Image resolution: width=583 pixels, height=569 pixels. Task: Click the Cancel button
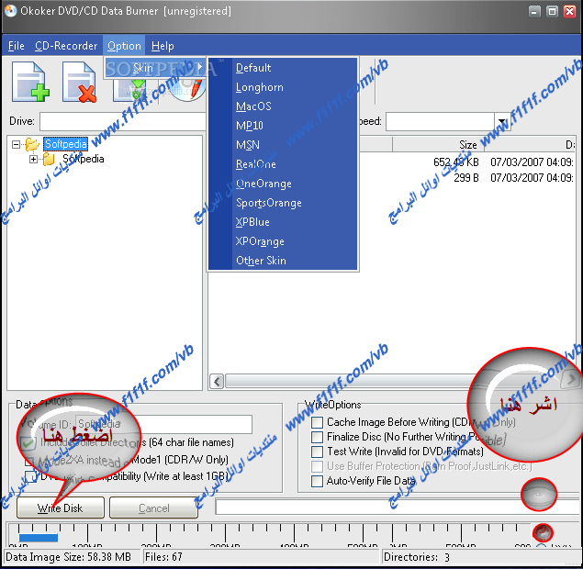pyautogui.click(x=153, y=508)
